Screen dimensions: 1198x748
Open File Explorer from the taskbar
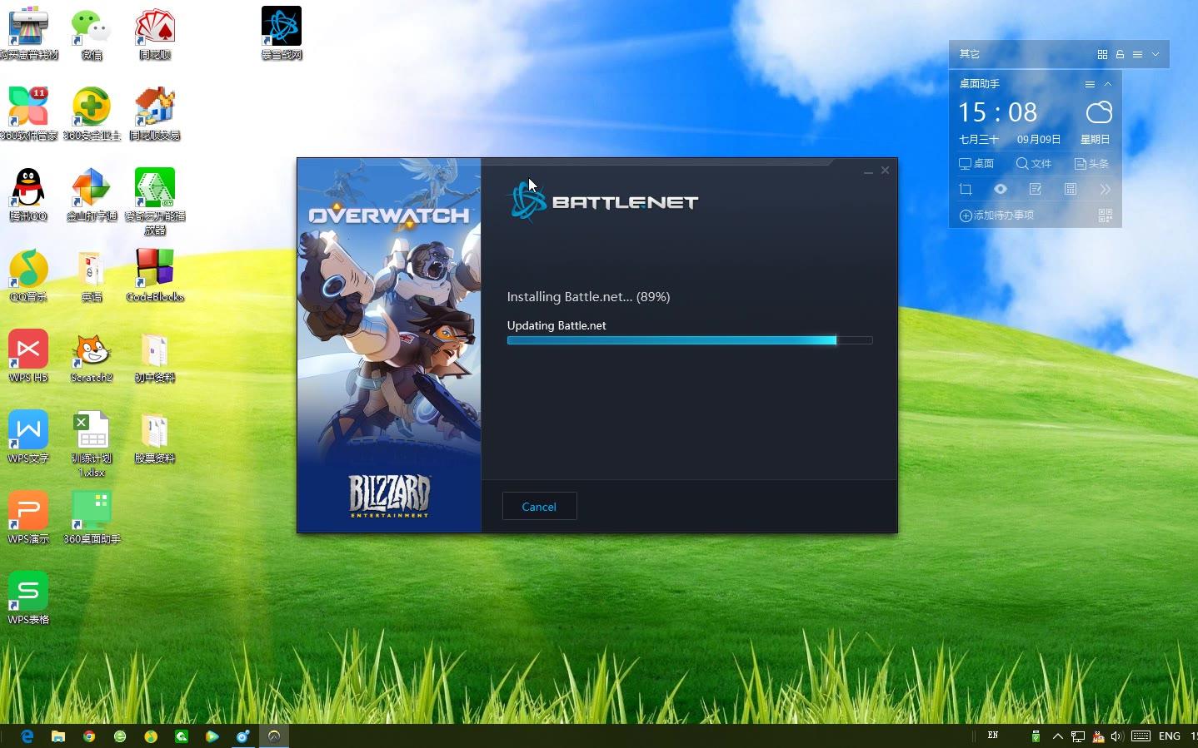(58, 736)
